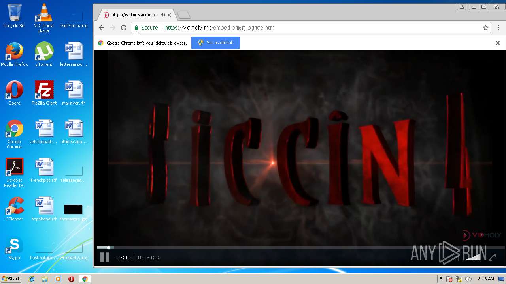Select the VLC media player shortcut
This screenshot has height=284, width=506.
[43, 18]
